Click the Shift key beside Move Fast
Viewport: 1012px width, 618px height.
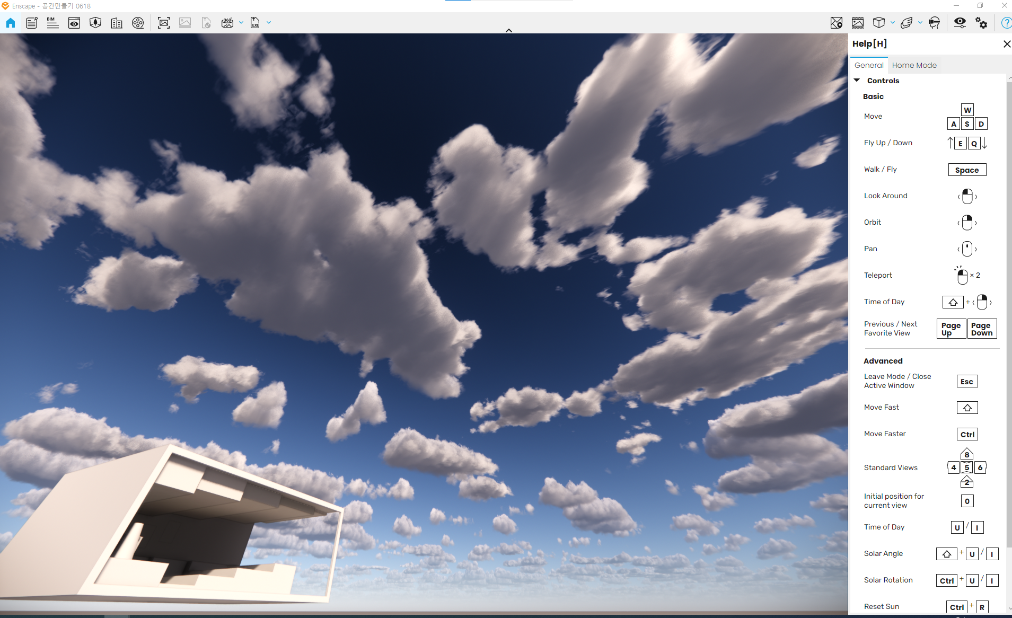coord(967,408)
